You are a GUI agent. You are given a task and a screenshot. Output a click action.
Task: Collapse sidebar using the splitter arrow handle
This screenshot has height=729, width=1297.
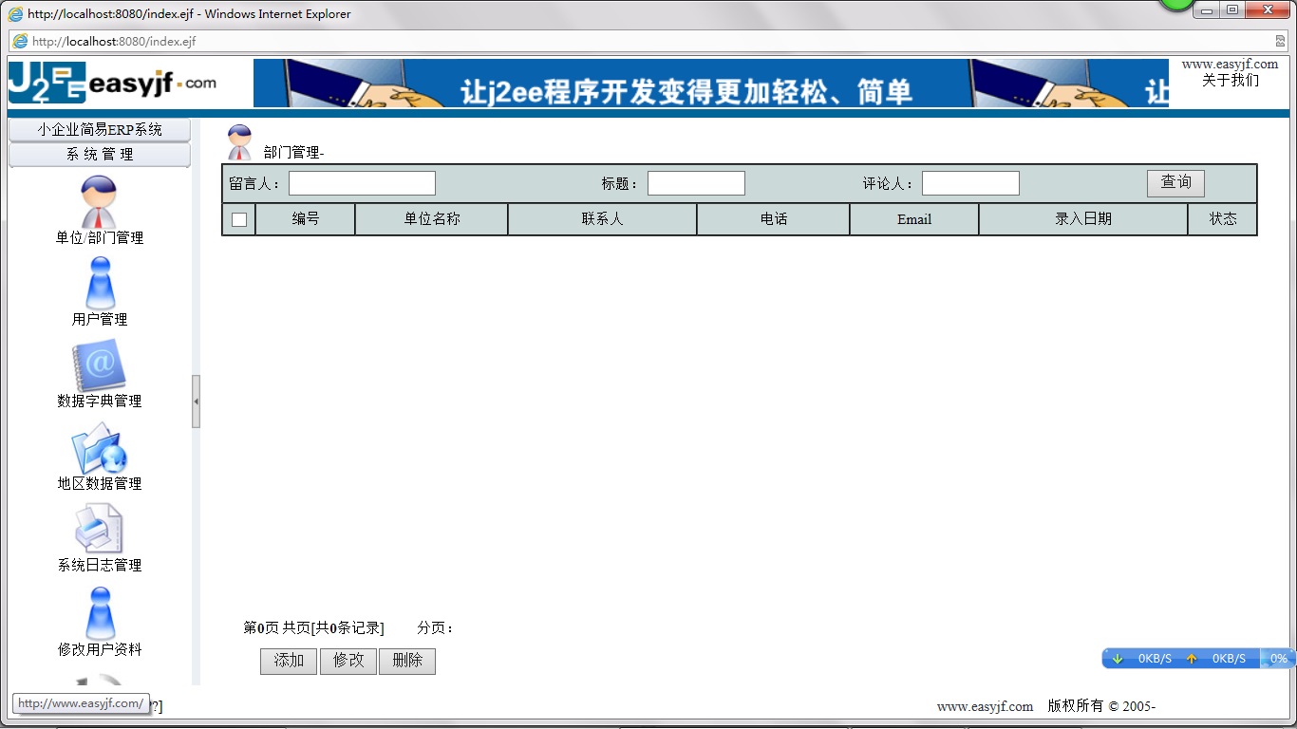coord(196,402)
